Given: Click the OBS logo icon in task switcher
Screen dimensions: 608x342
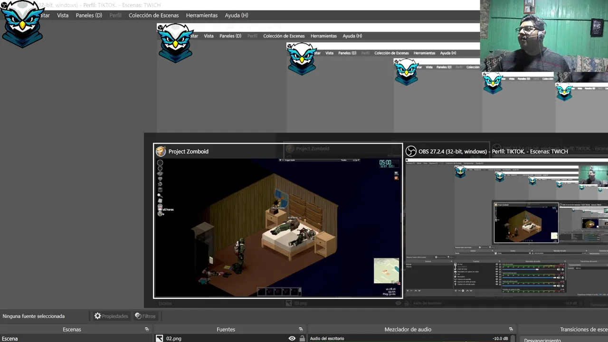Looking at the screenshot, I should (x=411, y=152).
